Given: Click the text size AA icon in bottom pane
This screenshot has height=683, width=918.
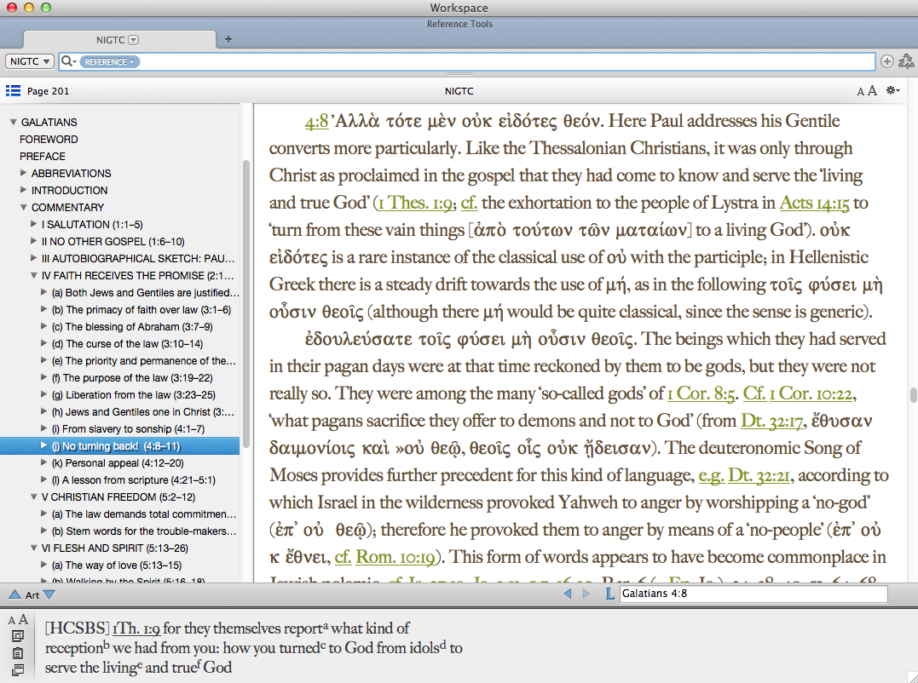Looking at the screenshot, I should [18, 620].
